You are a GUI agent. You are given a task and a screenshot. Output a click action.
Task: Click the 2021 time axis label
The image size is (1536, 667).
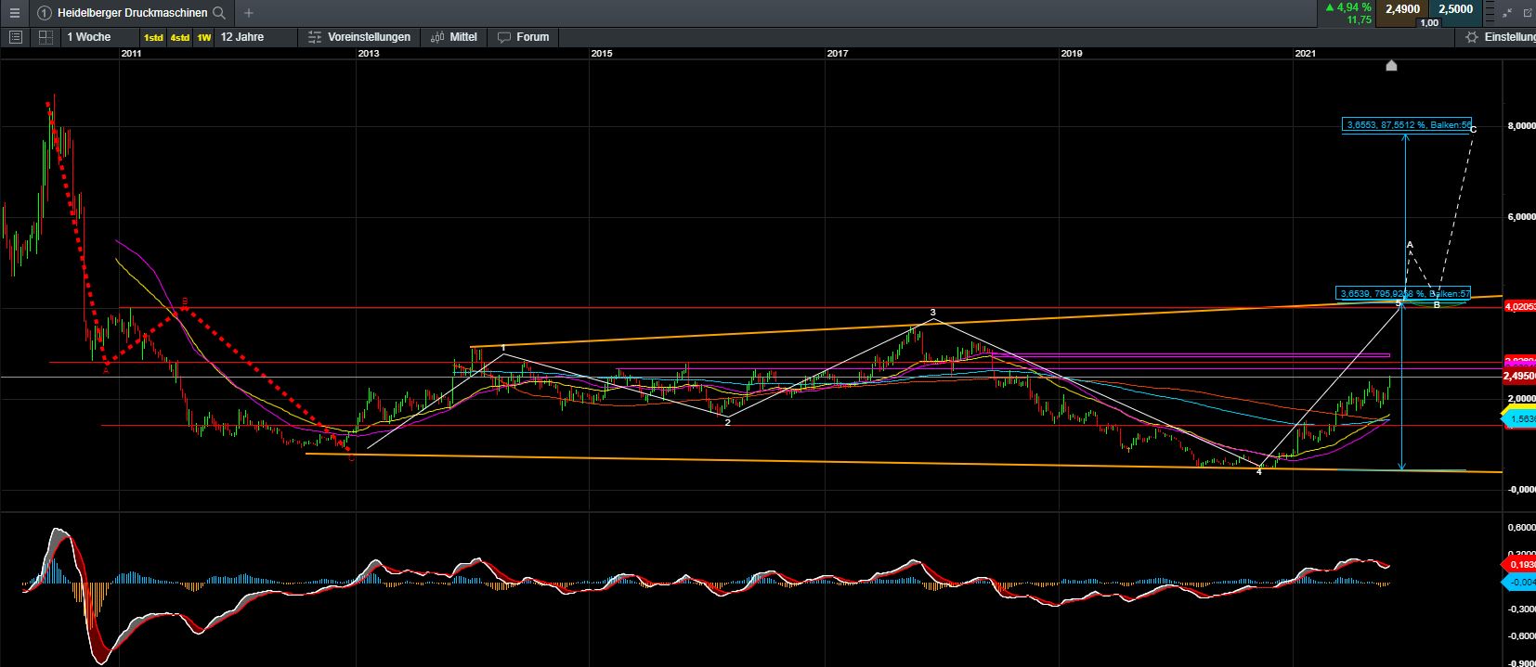click(1305, 54)
